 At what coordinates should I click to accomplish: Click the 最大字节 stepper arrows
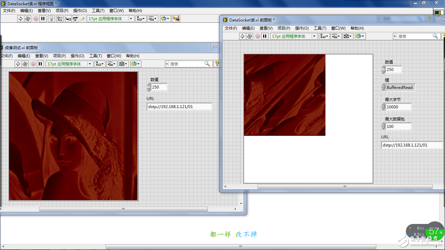pyautogui.click(x=383, y=107)
